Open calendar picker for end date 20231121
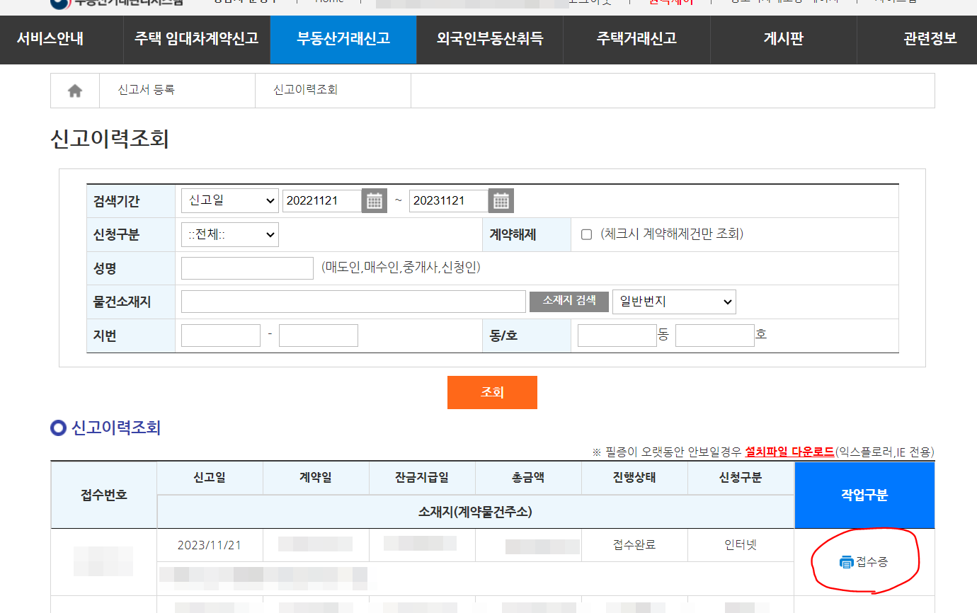Viewport: 977px width, 613px height. (x=501, y=201)
